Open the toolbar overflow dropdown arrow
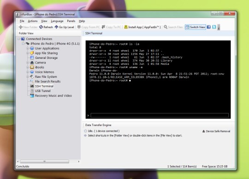Viewport: 249px width, 179px height. 219,28
